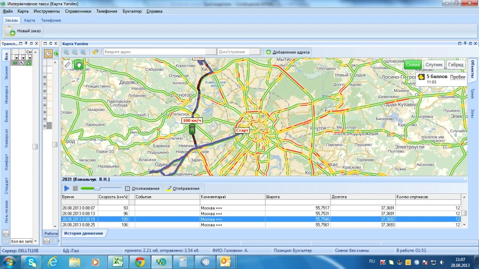
Task: Click the green person column icon
Action: click(29, 63)
